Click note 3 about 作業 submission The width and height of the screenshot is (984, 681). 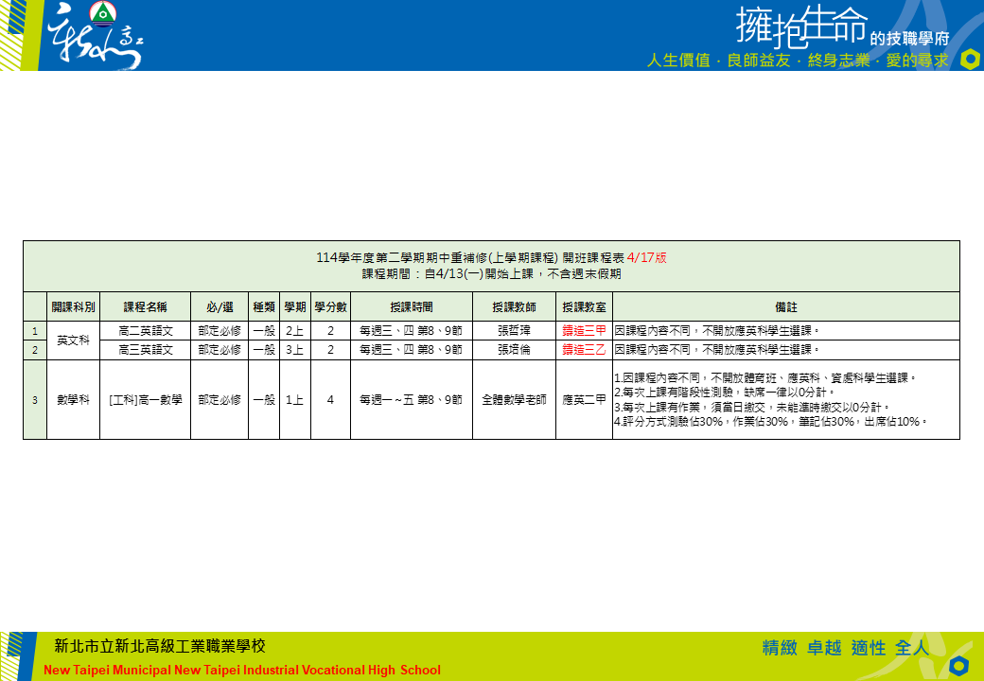tap(752, 408)
